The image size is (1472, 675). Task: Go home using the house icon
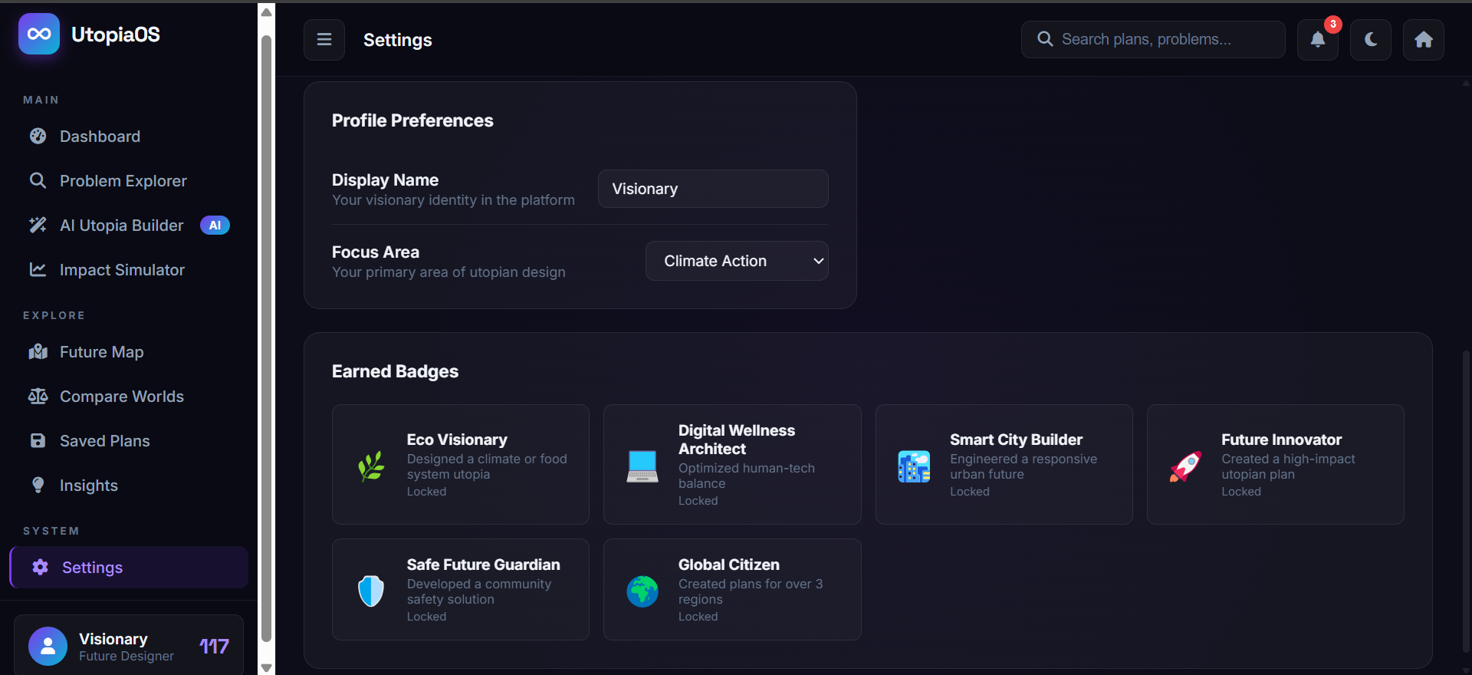click(x=1424, y=40)
